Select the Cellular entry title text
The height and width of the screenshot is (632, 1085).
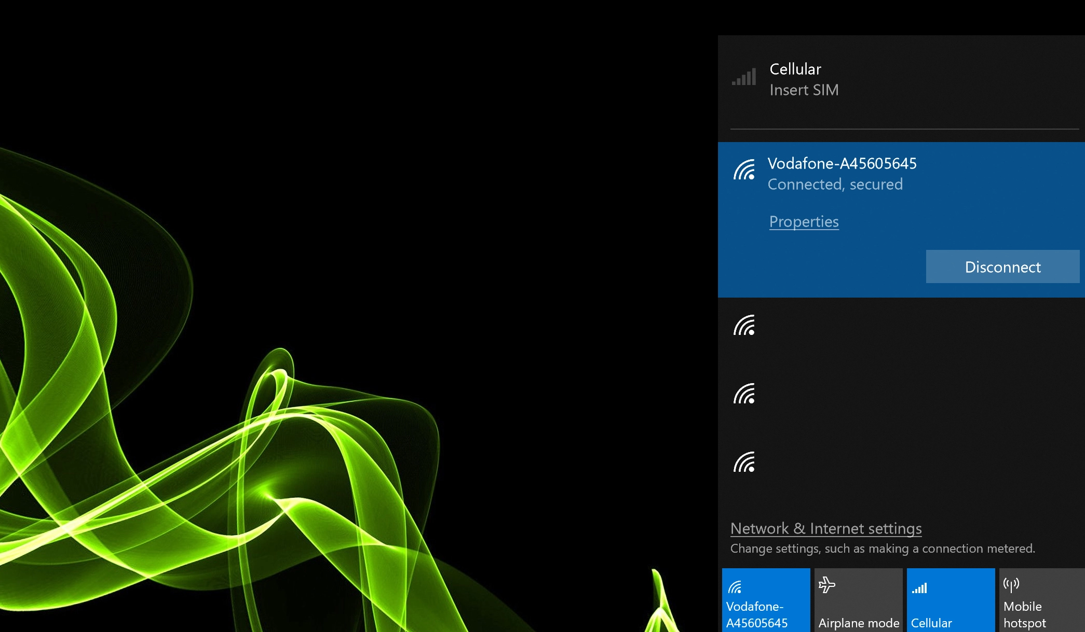pos(795,69)
